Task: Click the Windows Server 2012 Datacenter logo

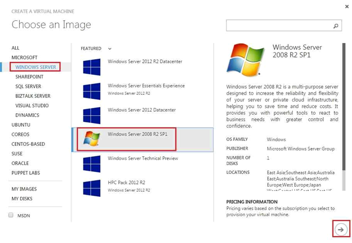Action: tap(92, 115)
